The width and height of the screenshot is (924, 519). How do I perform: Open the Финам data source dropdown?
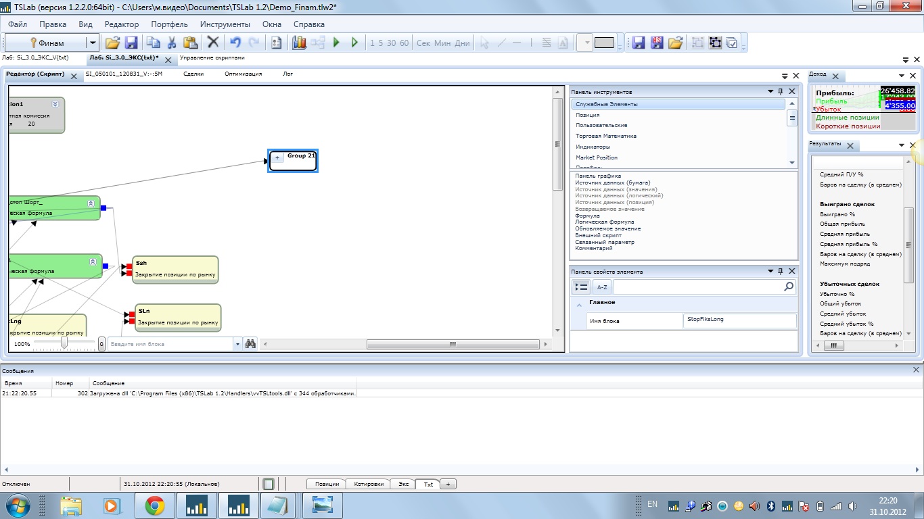click(x=93, y=43)
